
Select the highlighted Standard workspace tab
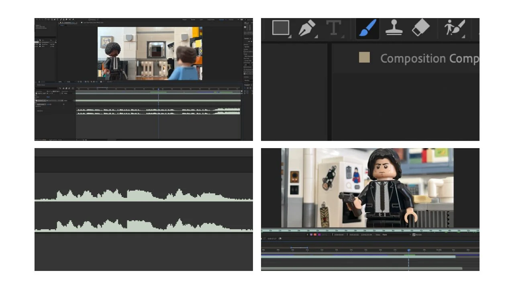point(222,20)
